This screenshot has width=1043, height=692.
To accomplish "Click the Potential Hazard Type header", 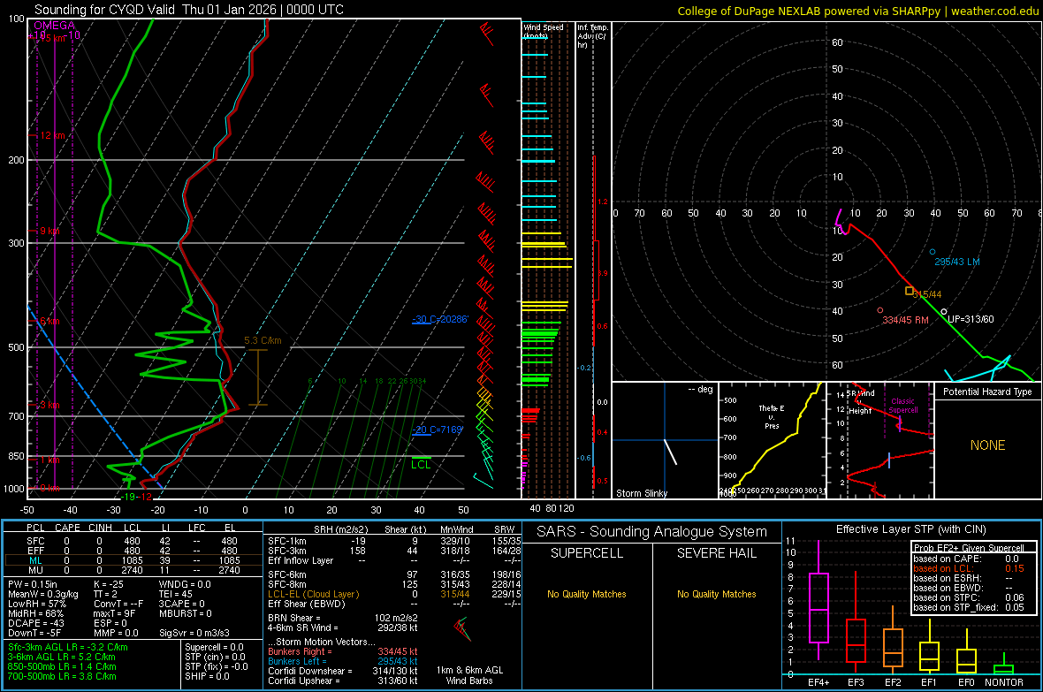I will pos(987,392).
